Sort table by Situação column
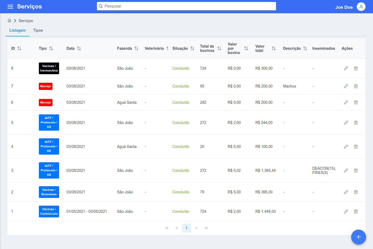This screenshot has width=373, height=249. pyautogui.click(x=192, y=48)
